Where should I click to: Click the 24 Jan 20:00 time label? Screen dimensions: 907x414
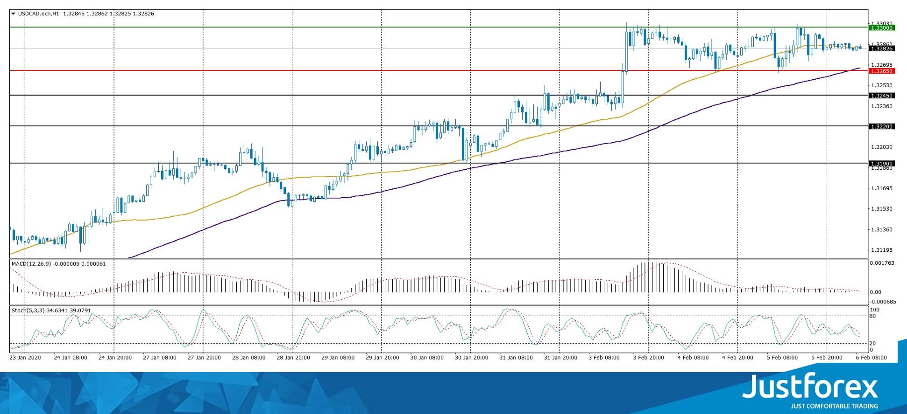coord(115,358)
